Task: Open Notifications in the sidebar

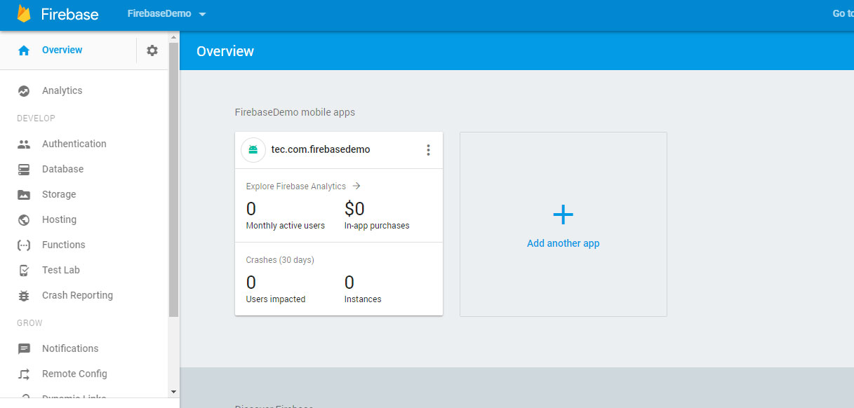Action: (x=70, y=348)
